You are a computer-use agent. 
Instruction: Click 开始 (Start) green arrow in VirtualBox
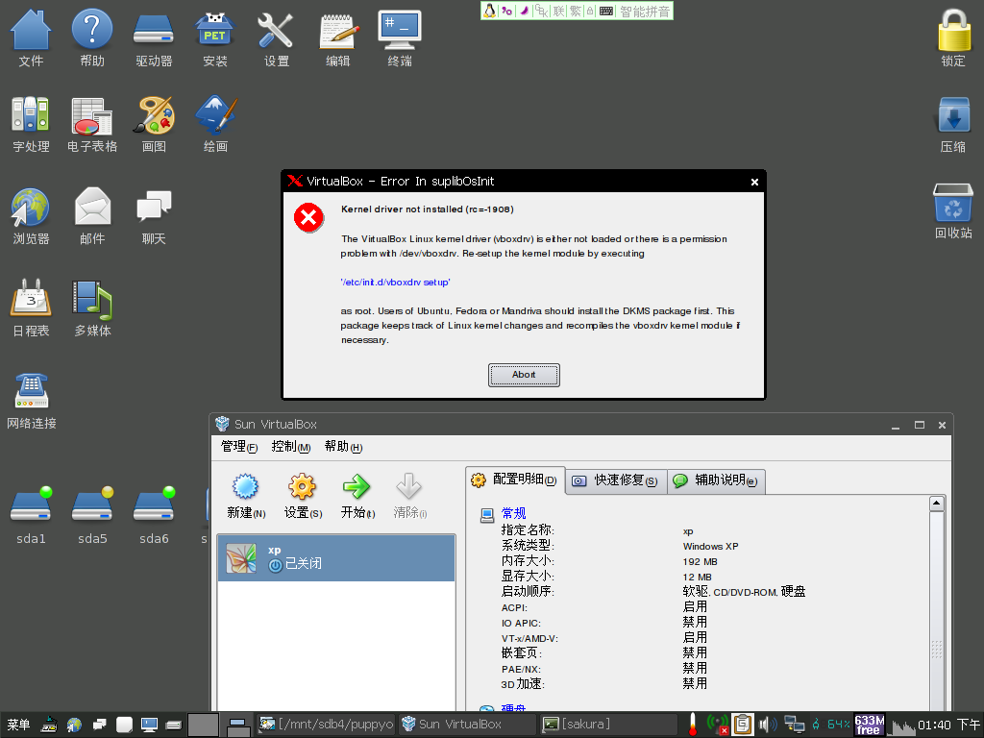pyautogui.click(x=357, y=497)
